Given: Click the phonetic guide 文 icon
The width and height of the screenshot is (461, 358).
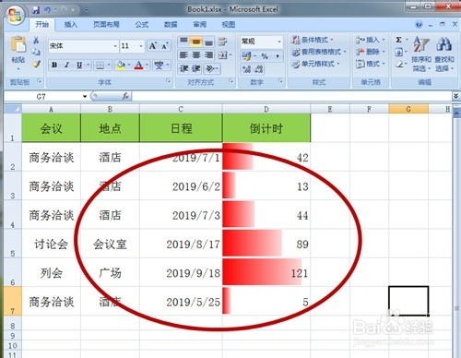Looking at the screenshot, I should (x=159, y=65).
